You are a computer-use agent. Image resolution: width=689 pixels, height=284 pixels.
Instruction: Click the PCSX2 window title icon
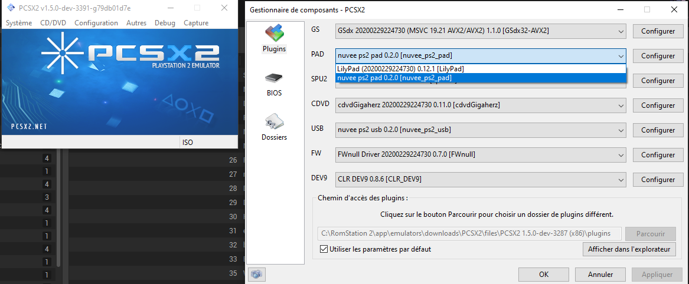click(x=11, y=8)
